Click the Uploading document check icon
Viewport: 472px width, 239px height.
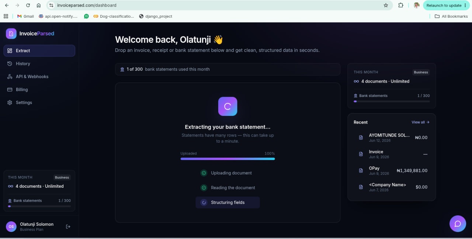tap(204, 173)
